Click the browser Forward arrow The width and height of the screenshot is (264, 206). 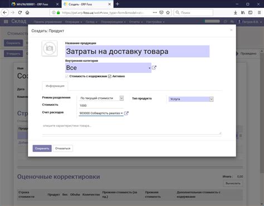pos(13,13)
